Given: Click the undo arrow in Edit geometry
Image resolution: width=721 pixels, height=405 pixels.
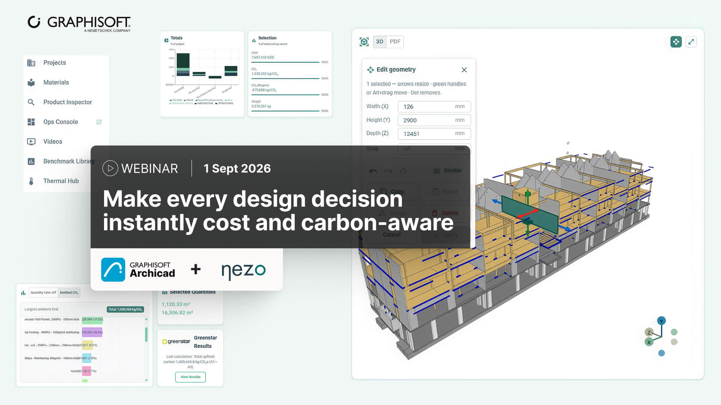Looking at the screenshot, I should 373,171.
